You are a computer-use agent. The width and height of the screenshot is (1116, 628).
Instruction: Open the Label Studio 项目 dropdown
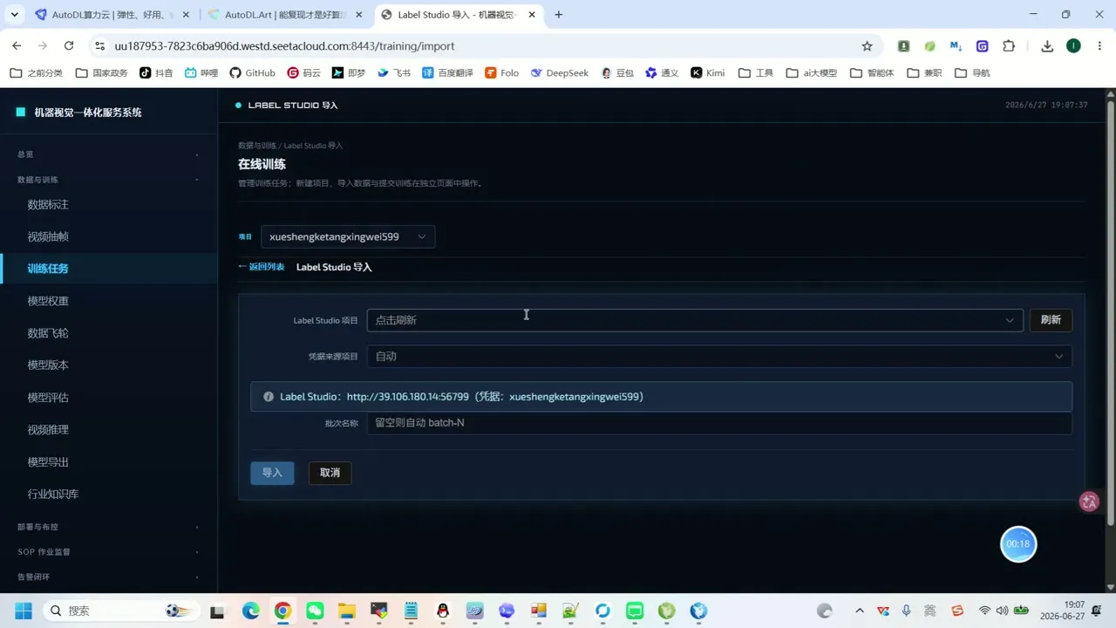click(x=695, y=320)
